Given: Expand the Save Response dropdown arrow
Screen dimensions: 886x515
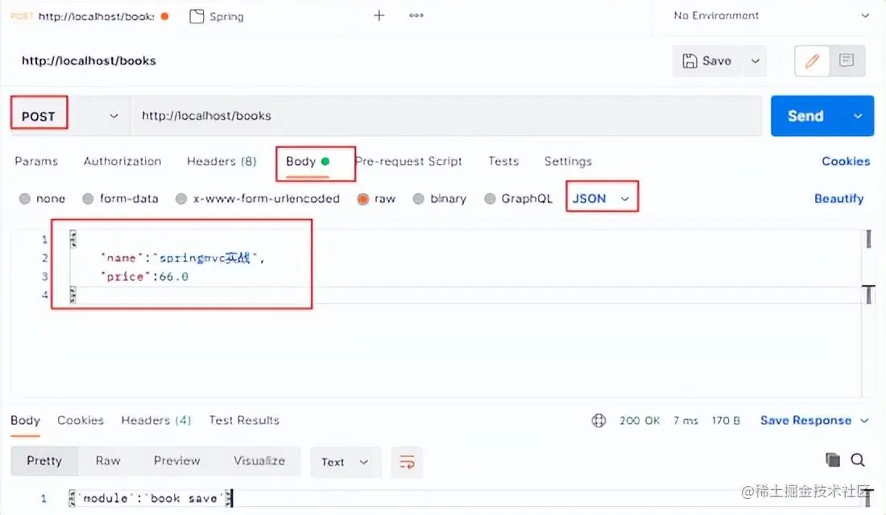Looking at the screenshot, I should tap(864, 421).
